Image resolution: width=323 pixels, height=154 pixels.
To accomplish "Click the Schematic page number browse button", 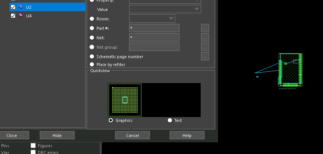I will click(x=205, y=57).
